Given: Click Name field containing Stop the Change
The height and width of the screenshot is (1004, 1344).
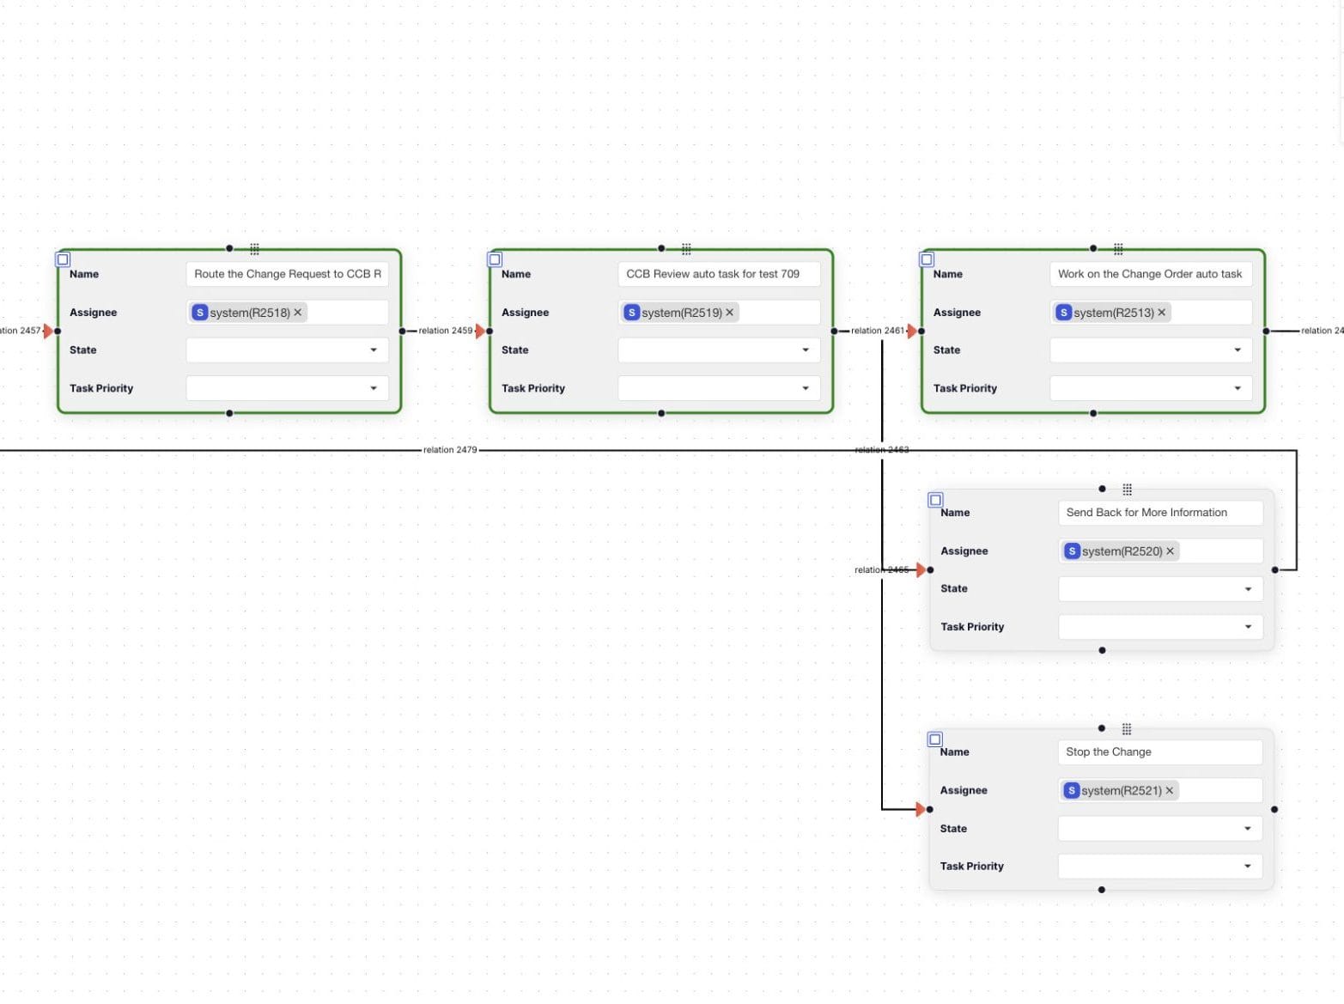Looking at the screenshot, I should click(x=1159, y=752).
